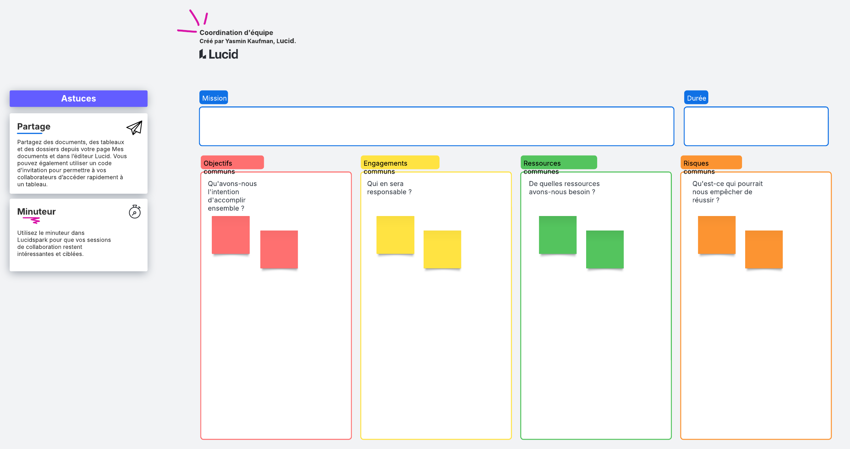The width and height of the screenshot is (850, 449).
Task: Click the Lucid logo
Action: [219, 54]
